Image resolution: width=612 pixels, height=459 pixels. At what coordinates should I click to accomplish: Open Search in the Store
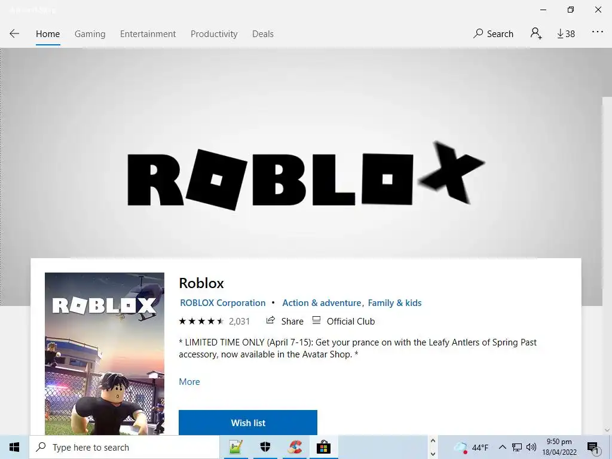tap(493, 34)
